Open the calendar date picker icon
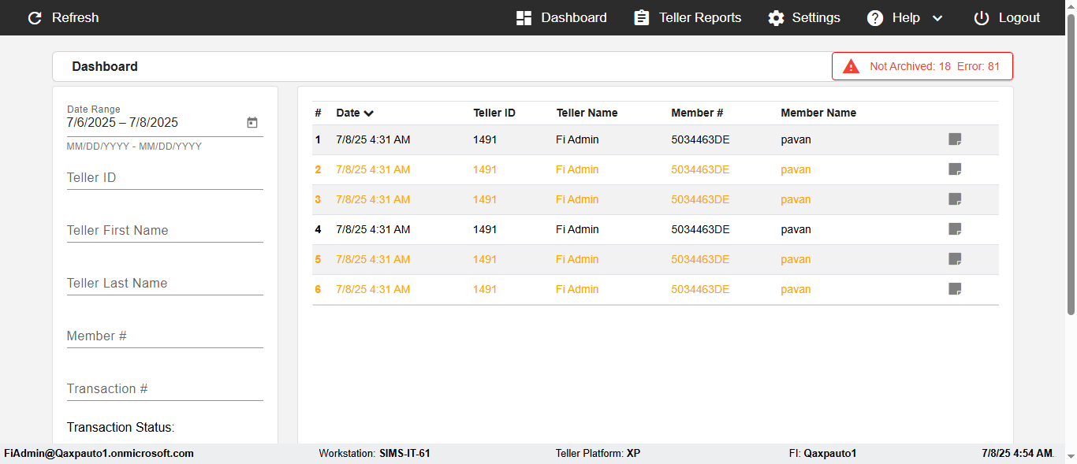 point(252,123)
